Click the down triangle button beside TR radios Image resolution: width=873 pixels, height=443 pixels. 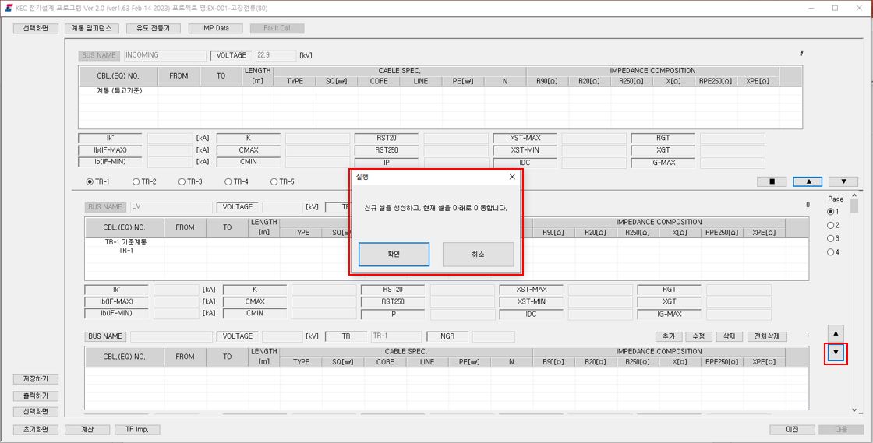click(843, 181)
